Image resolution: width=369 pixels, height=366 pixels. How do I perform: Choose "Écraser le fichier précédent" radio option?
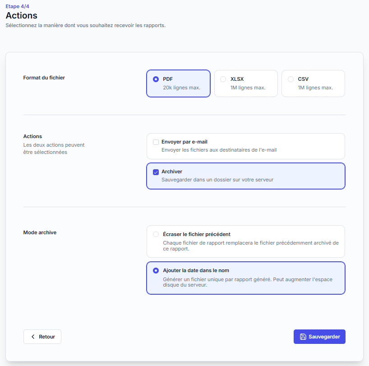tap(156, 234)
